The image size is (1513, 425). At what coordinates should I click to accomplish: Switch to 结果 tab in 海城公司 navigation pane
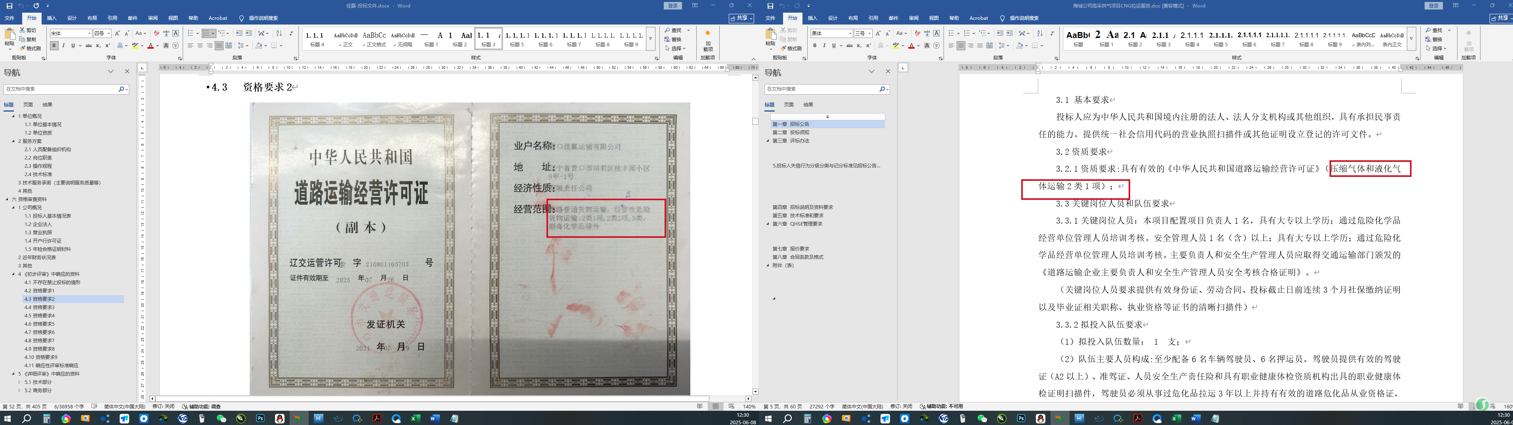coord(808,105)
